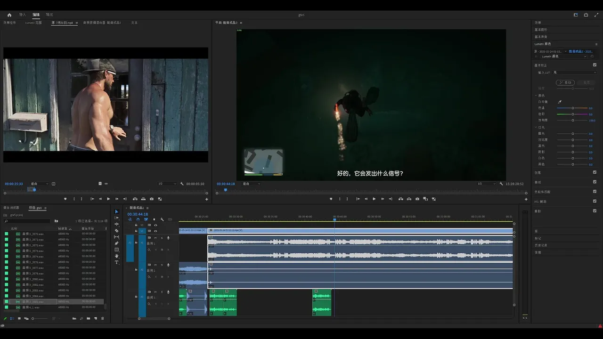This screenshot has width=603, height=339.
Task: Select the Slip tool
Action: tap(117, 237)
